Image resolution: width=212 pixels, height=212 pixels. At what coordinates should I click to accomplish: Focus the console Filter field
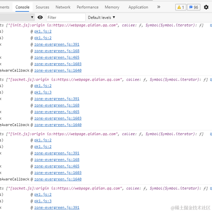tap(66, 18)
